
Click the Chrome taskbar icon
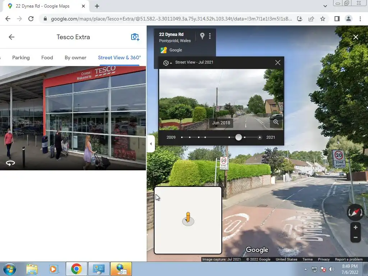point(76,269)
